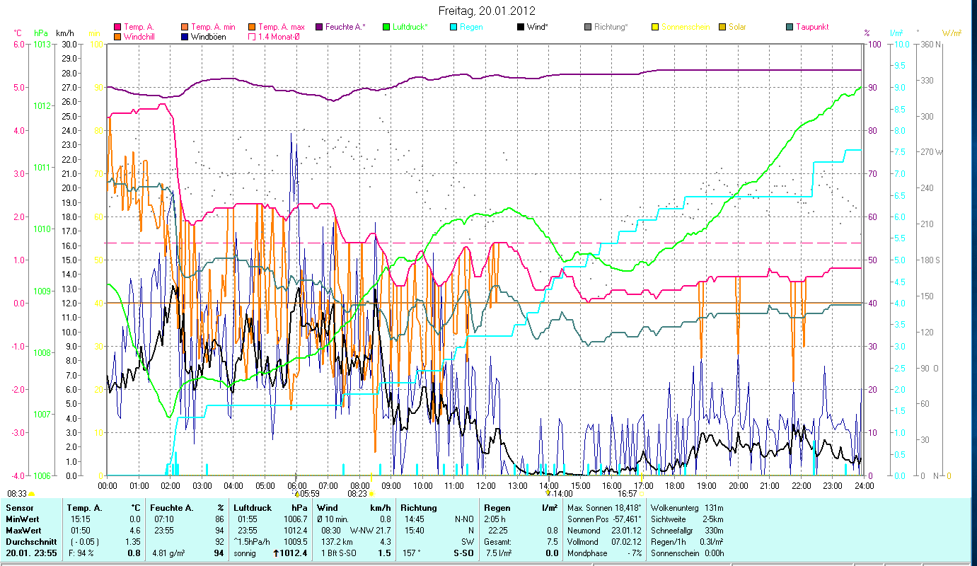
Task: Click the cyan Regen legend square
Action: [454, 27]
